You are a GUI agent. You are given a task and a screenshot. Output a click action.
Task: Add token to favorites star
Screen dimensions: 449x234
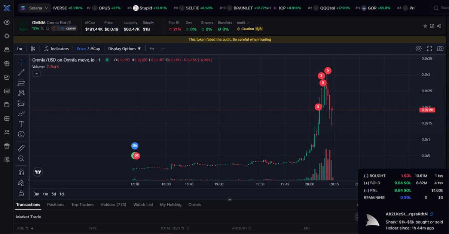click(425, 26)
